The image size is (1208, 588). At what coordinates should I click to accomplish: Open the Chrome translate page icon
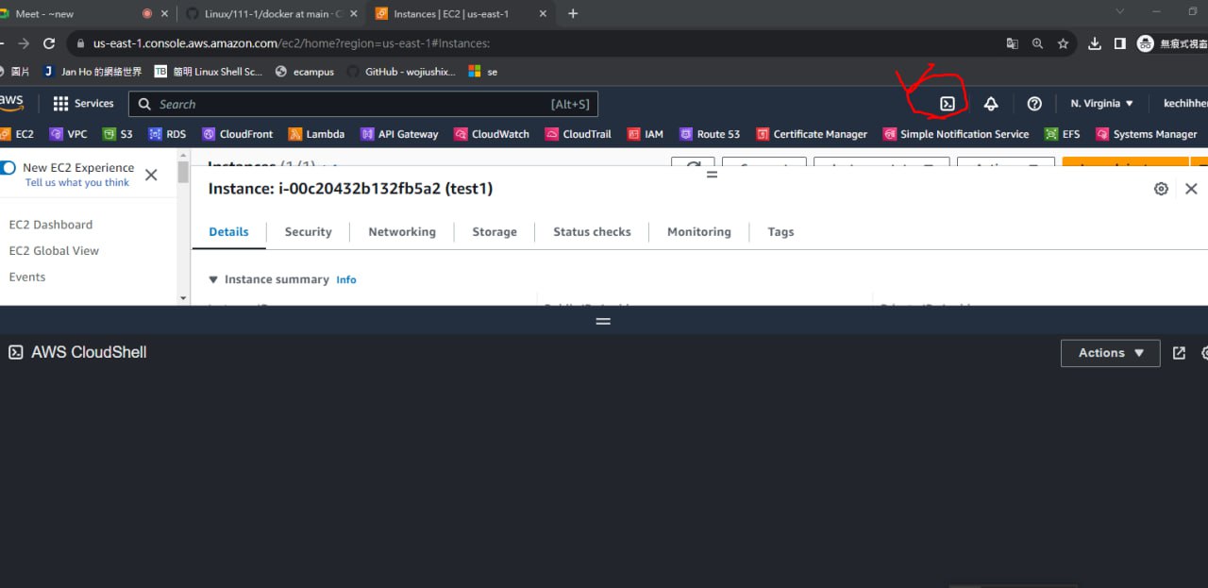pyautogui.click(x=1012, y=43)
